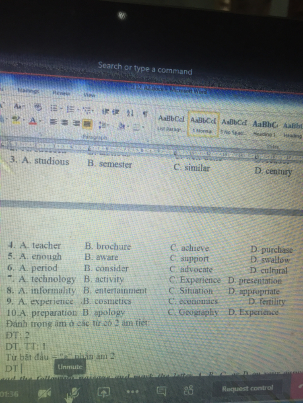Expand the line spacing dropdown arrow
303x403 pixels.
(108, 125)
